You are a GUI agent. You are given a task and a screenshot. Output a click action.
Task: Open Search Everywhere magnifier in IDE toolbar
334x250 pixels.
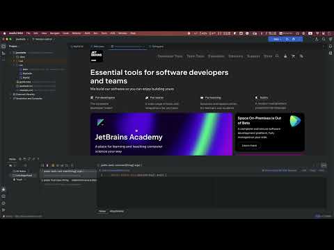click(x=324, y=40)
